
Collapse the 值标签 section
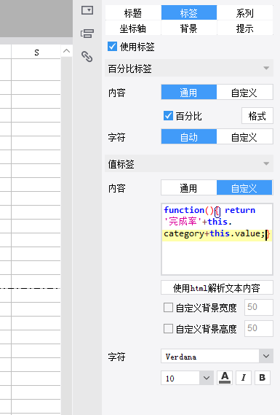coord(266,164)
